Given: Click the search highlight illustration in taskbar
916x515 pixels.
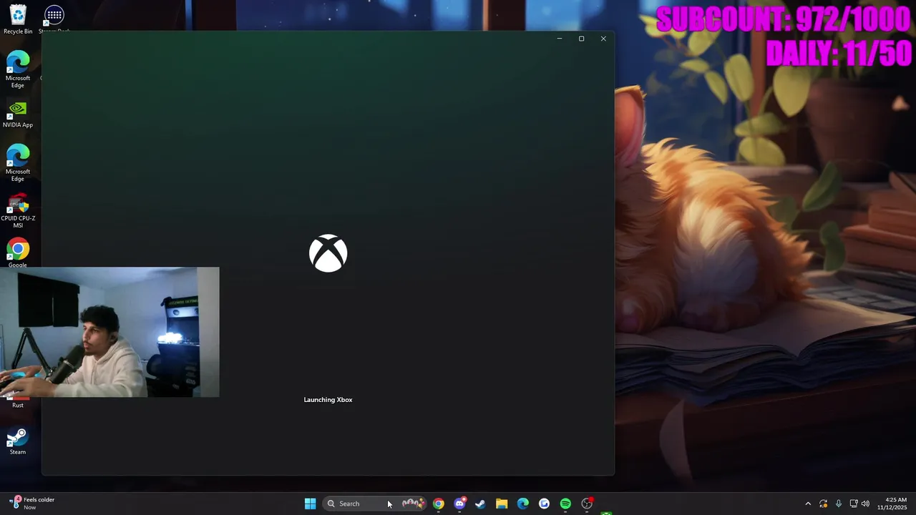Looking at the screenshot, I should [x=413, y=504].
